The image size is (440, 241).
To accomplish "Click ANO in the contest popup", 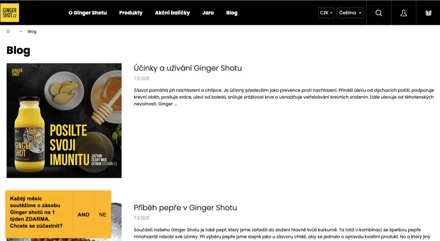I will [83, 214].
